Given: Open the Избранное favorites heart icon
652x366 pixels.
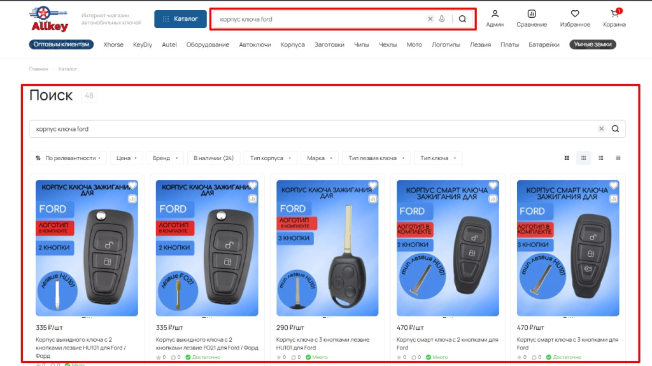Looking at the screenshot, I should [x=574, y=18].
